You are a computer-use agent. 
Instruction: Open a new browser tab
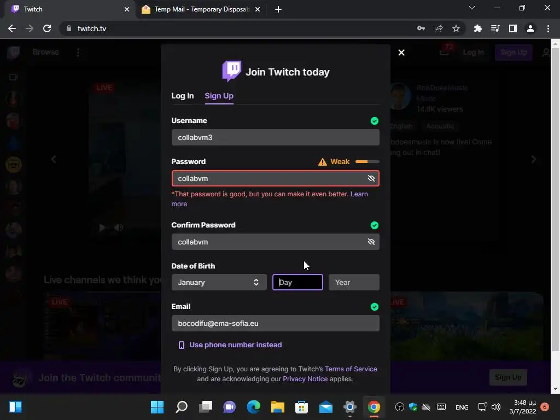pyautogui.click(x=278, y=9)
